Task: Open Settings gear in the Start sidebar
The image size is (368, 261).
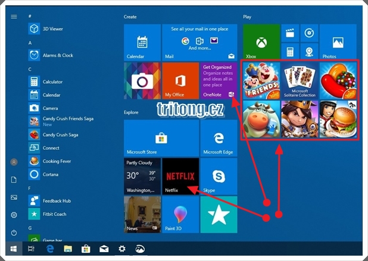Action: pos(14,215)
